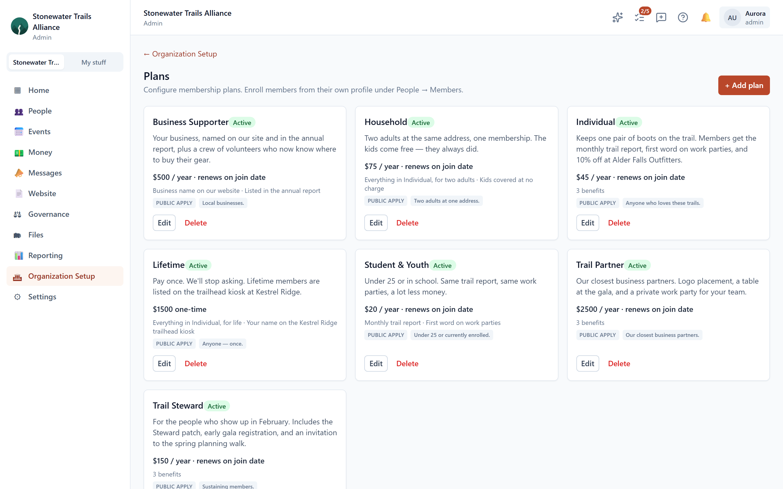The width and height of the screenshot is (783, 489).
Task: Edit the Lifetime plan
Action: pos(164,363)
